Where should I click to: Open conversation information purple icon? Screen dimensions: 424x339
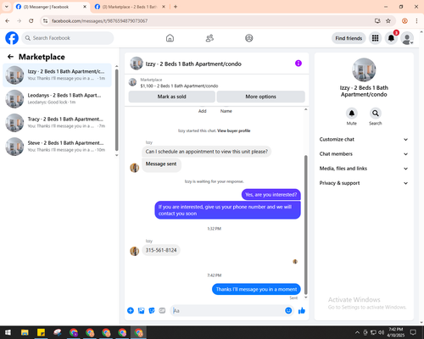coord(298,64)
